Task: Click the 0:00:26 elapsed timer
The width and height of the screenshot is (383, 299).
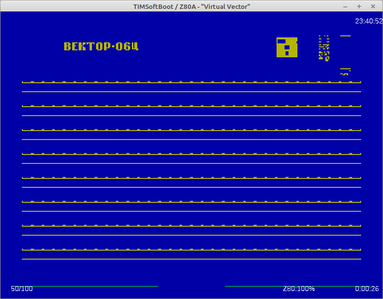Action: pos(367,289)
